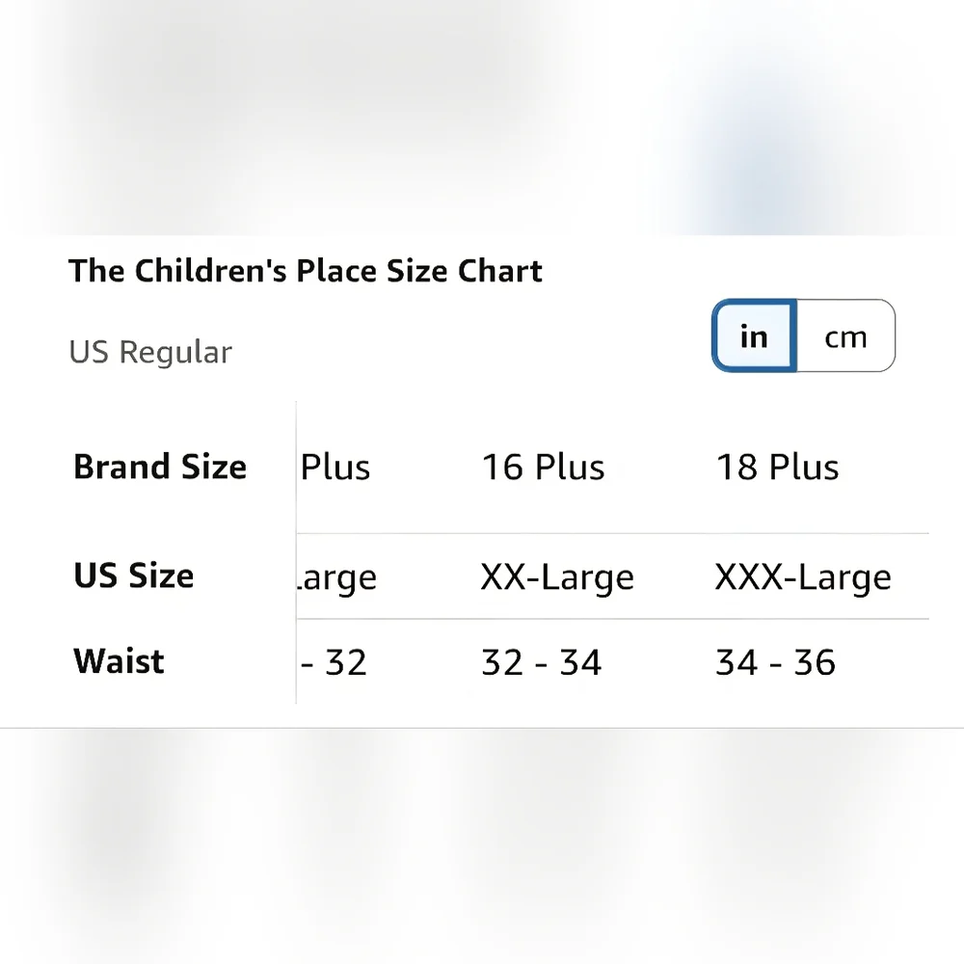Viewport: 964px width, 964px height.
Task: Select the '16 Plus' brand size cell
Action: (x=543, y=467)
